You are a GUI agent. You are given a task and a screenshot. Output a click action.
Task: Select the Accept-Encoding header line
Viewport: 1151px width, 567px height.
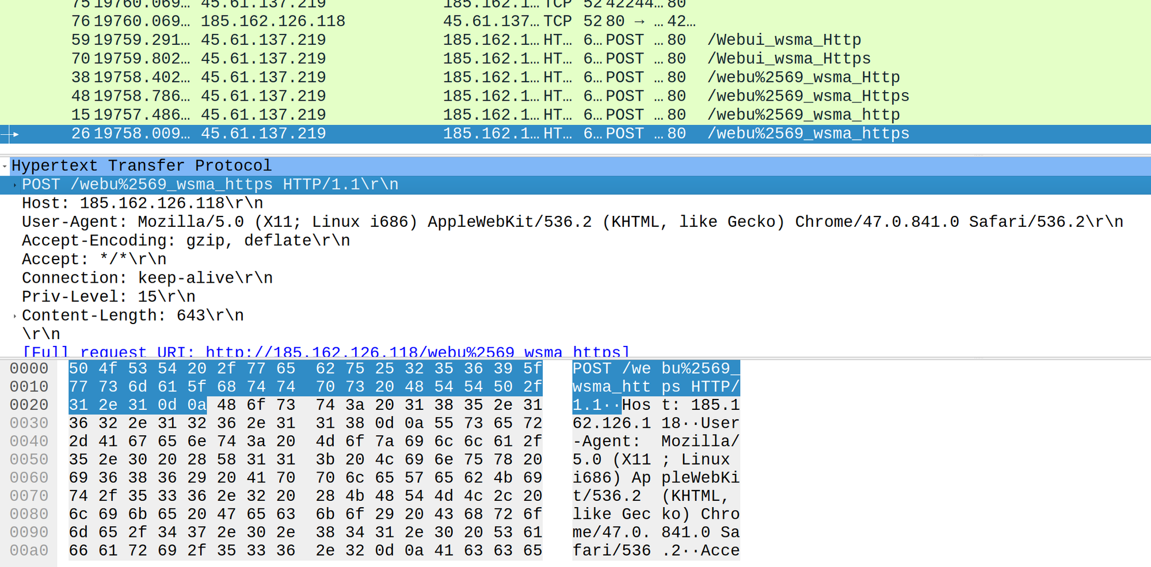point(184,241)
